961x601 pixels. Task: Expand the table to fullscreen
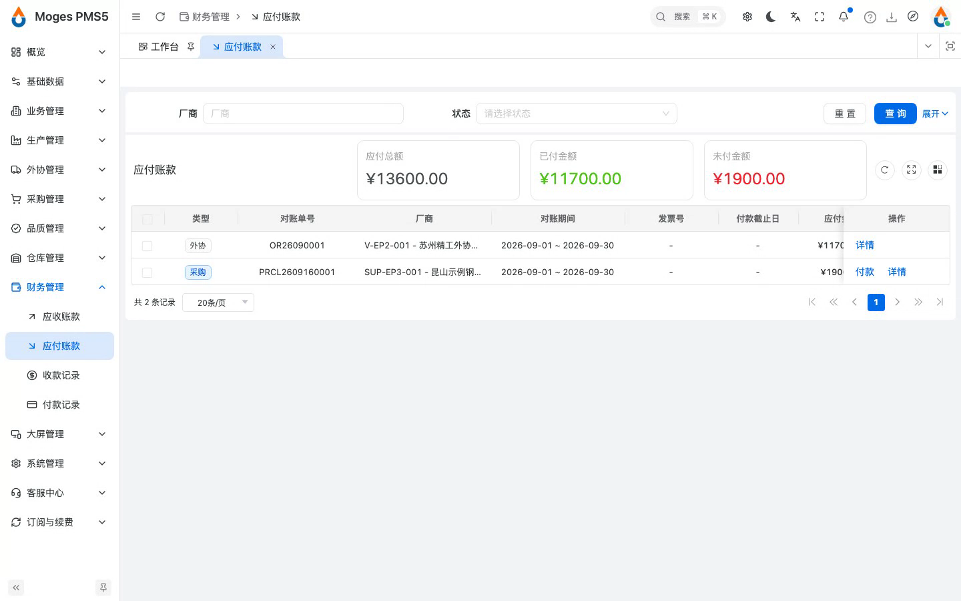(x=912, y=170)
